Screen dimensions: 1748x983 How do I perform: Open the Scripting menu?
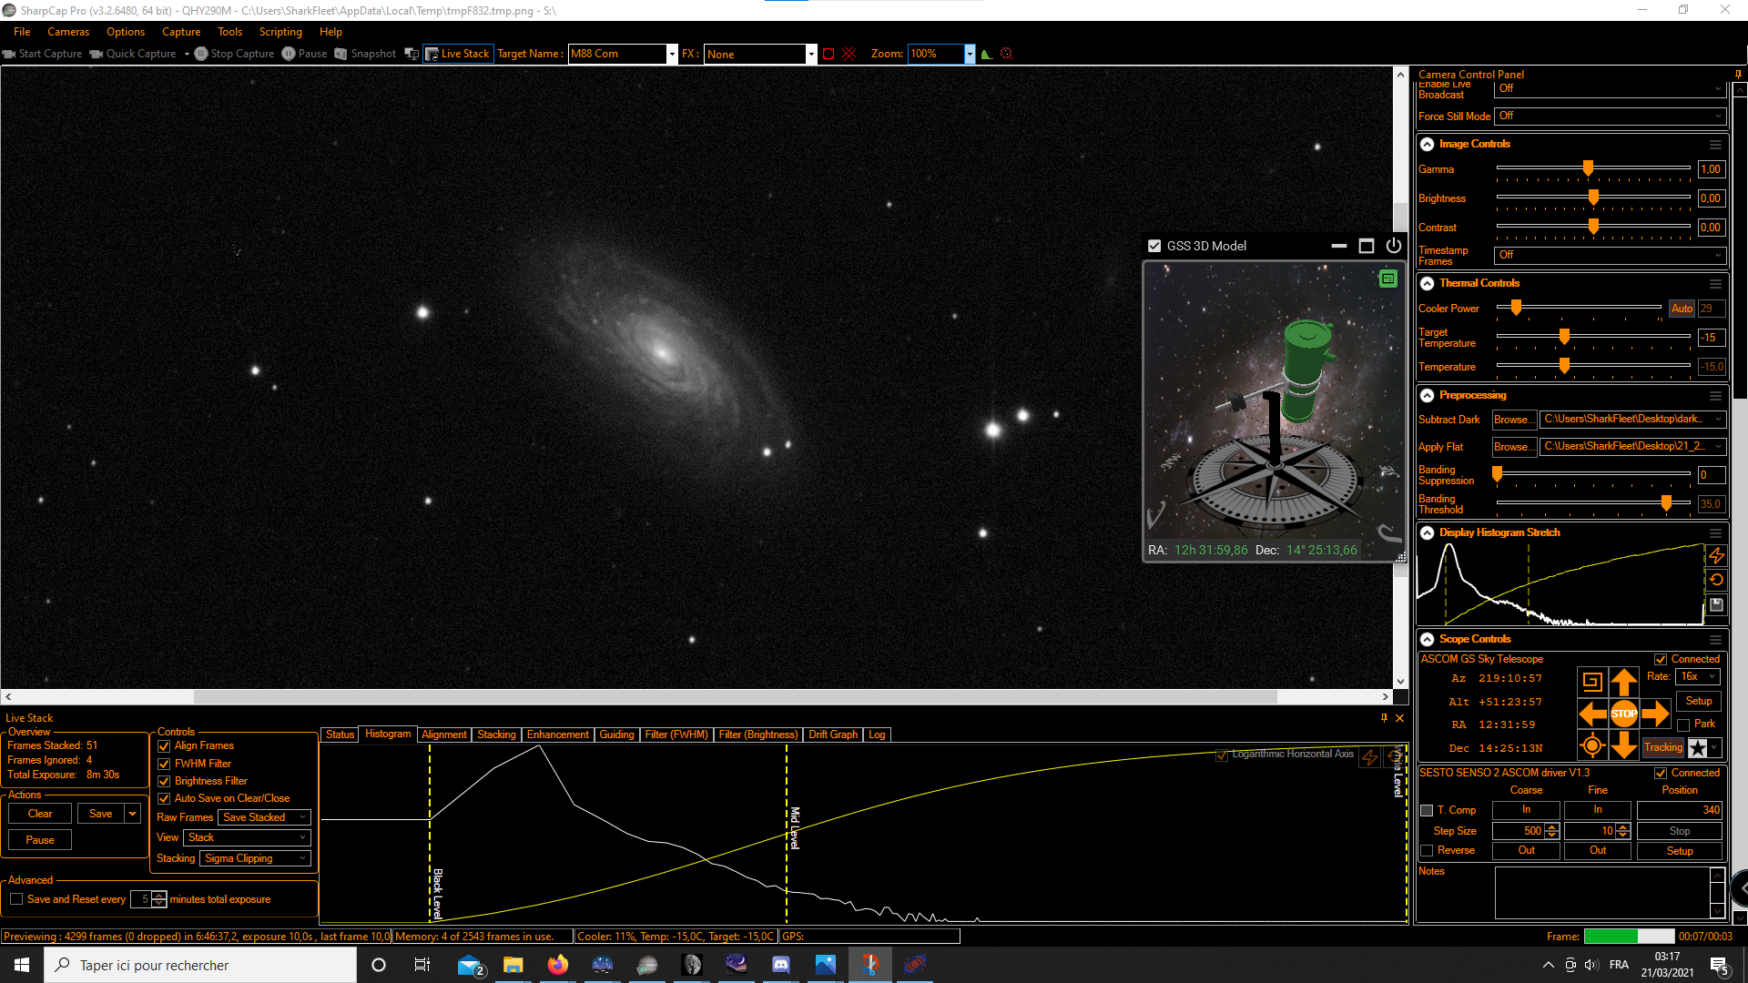point(279,32)
